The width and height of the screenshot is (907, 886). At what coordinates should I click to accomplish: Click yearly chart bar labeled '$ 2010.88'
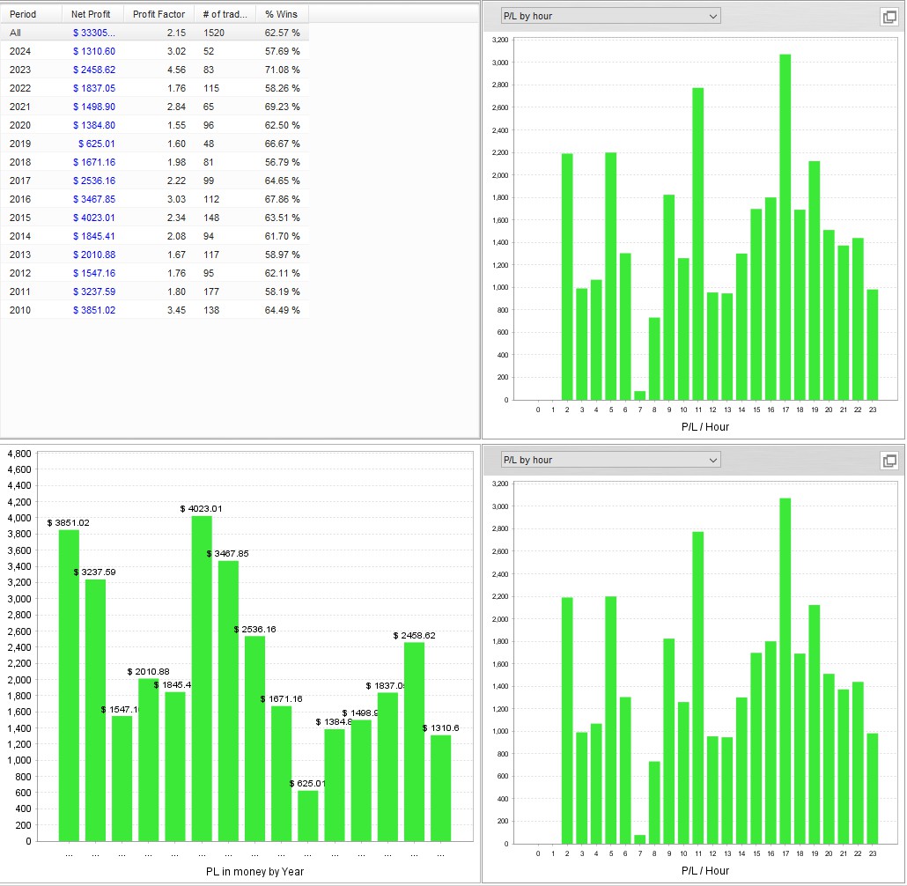(x=149, y=760)
